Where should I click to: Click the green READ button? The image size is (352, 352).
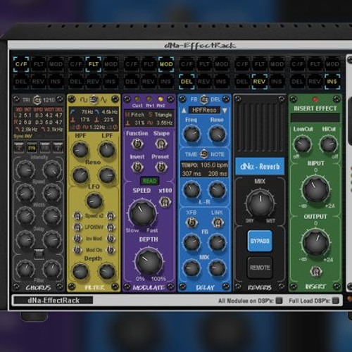(x=149, y=181)
